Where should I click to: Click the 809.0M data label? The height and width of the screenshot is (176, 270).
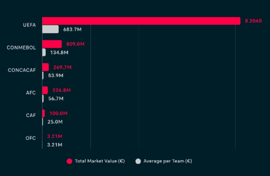coord(75,44)
